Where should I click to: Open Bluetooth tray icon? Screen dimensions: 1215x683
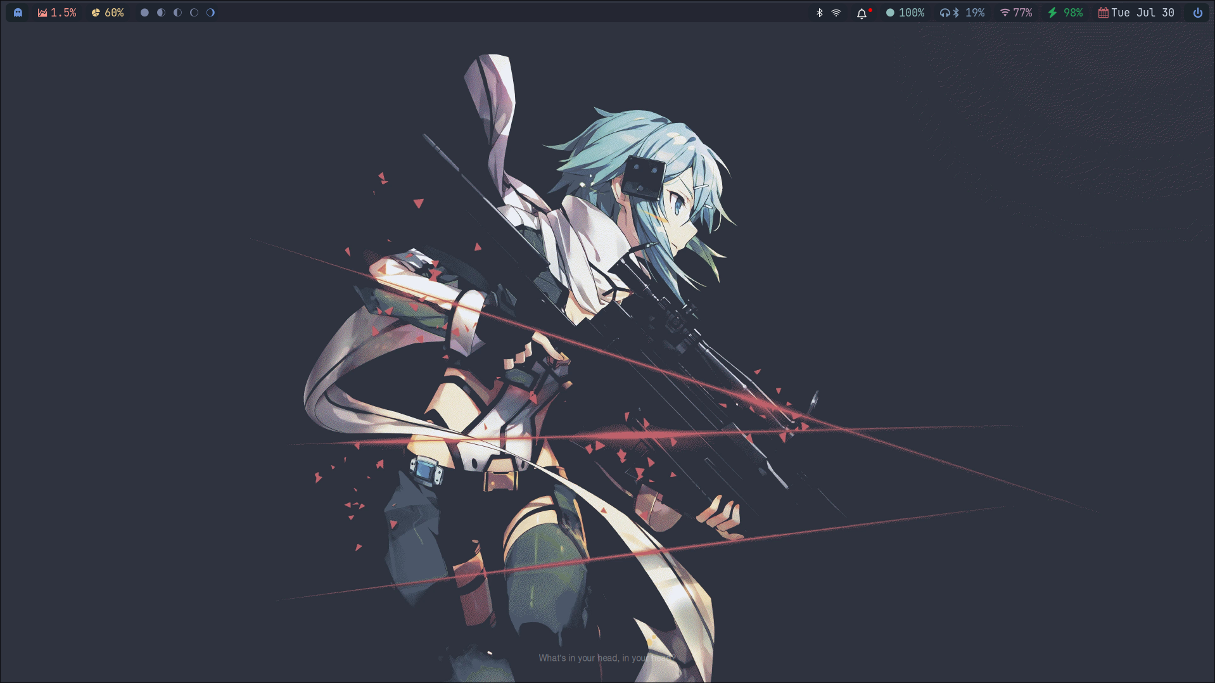point(820,13)
